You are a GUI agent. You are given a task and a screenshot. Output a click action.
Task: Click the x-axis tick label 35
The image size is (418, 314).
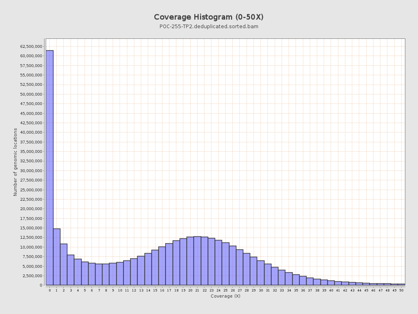point(296,290)
